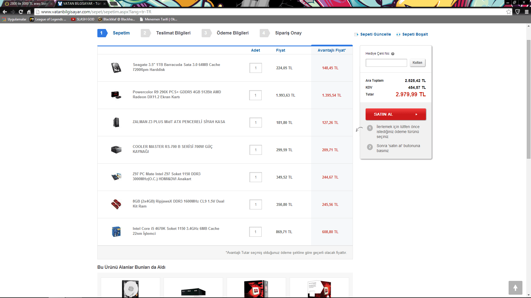Click the browser reload icon
This screenshot has height=298, width=531.
(21, 12)
